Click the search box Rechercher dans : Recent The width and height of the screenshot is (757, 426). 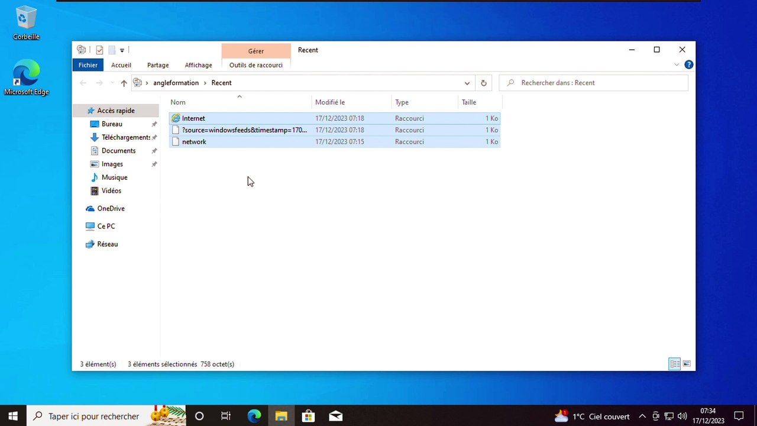[x=593, y=83]
